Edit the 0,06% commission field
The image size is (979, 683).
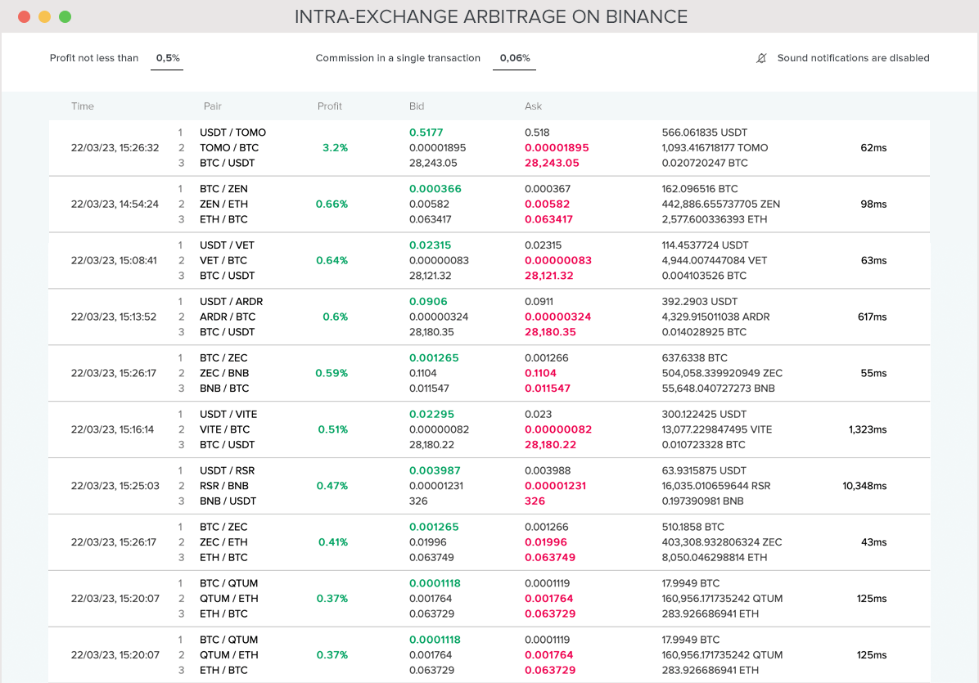[x=514, y=58]
